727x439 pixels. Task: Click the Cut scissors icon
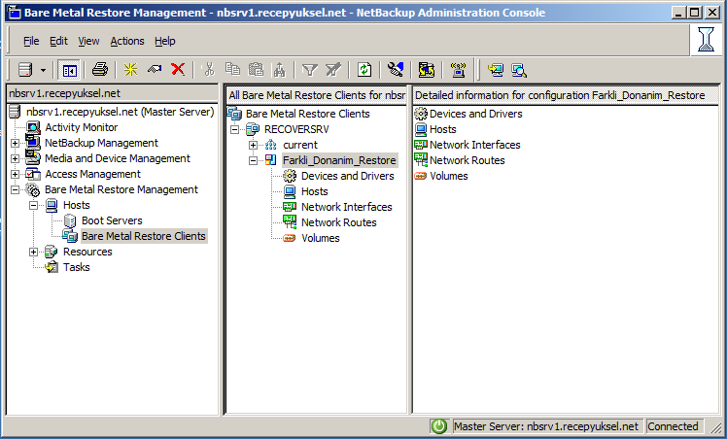[x=209, y=70]
